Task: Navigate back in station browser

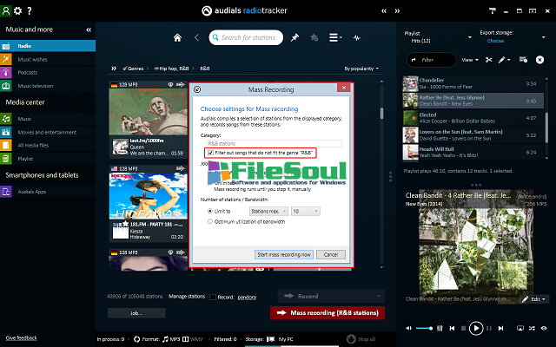Action: (x=197, y=37)
